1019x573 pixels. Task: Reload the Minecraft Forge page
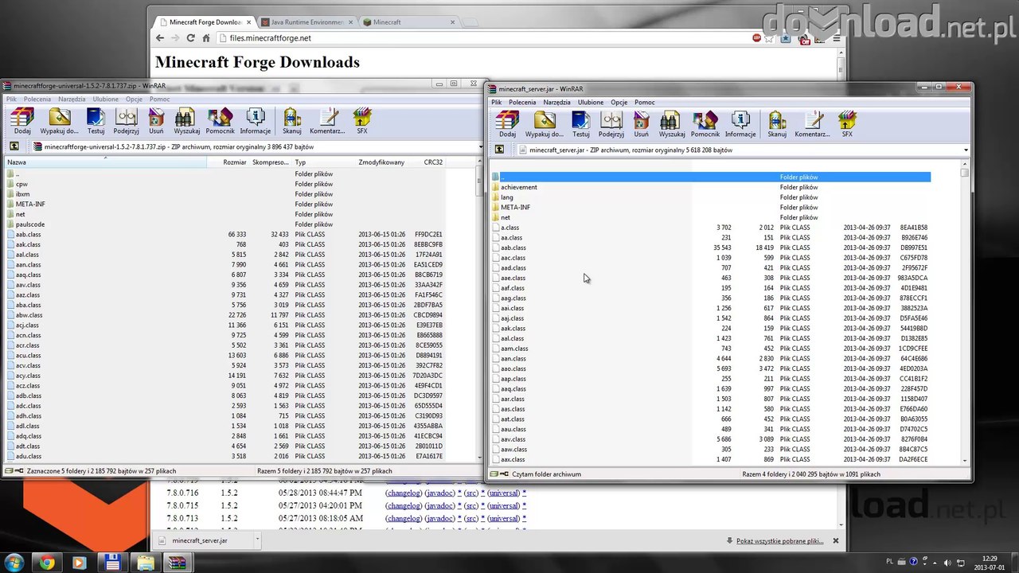tap(190, 38)
